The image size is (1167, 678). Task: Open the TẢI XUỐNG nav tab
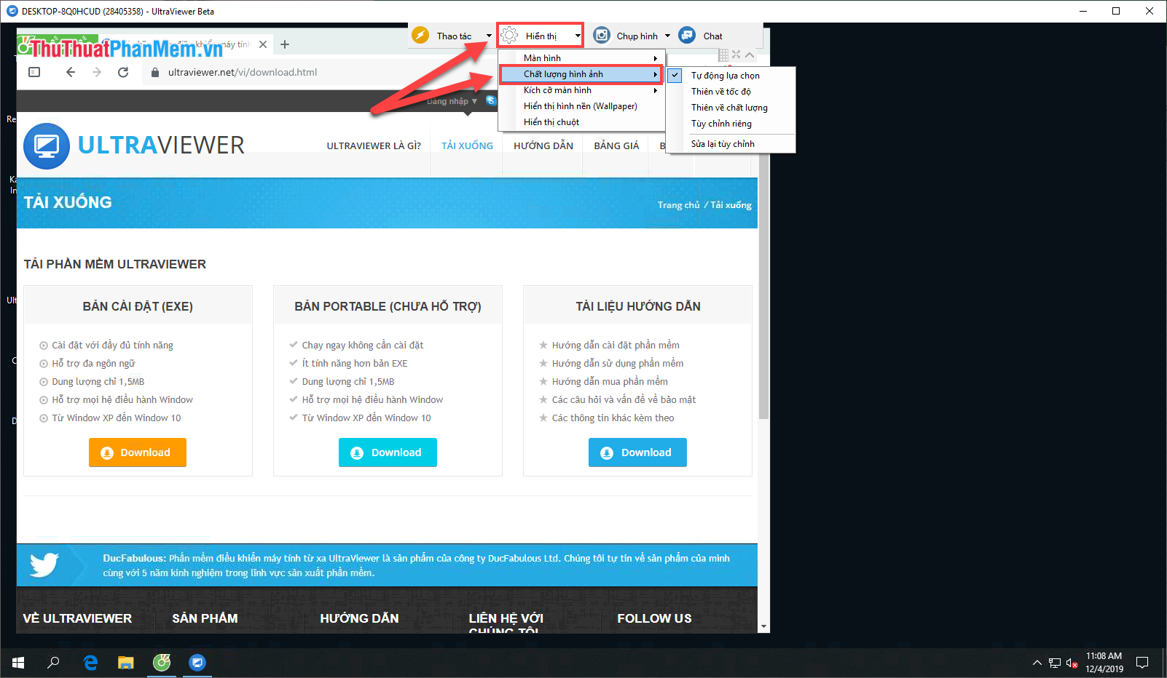coord(467,145)
